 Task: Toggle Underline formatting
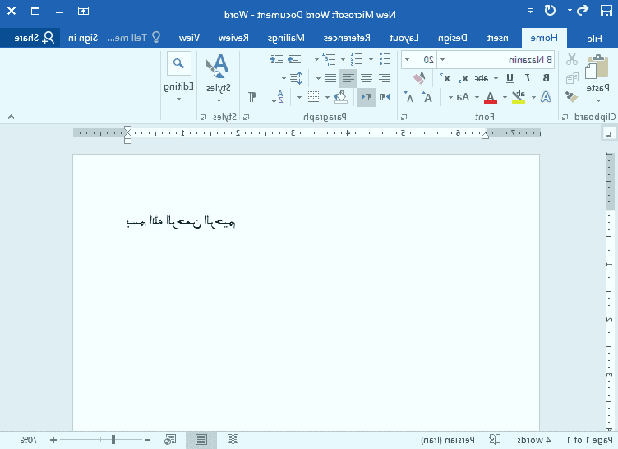(510, 78)
